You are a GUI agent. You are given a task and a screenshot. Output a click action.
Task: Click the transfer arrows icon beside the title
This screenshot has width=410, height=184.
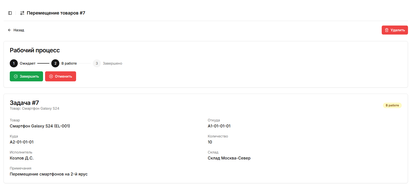click(22, 13)
